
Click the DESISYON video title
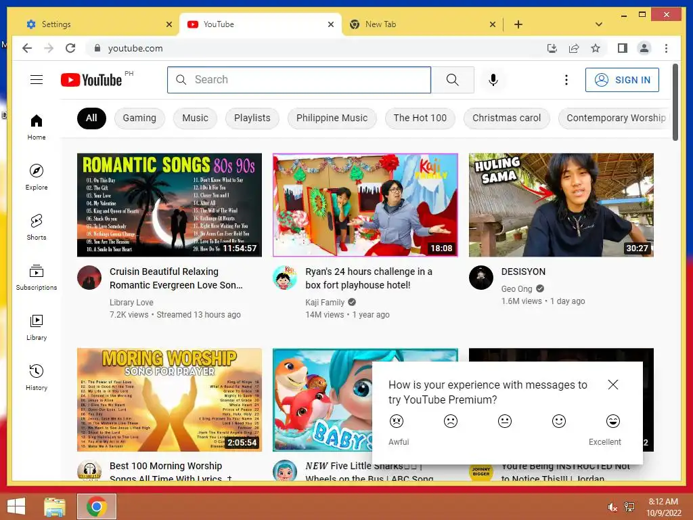coord(523,272)
